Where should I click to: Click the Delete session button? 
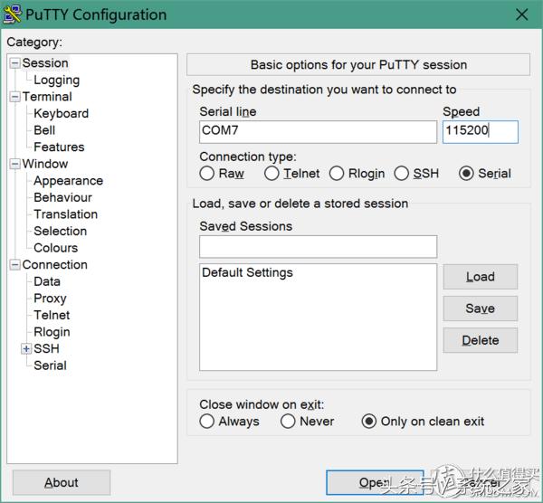pos(481,340)
